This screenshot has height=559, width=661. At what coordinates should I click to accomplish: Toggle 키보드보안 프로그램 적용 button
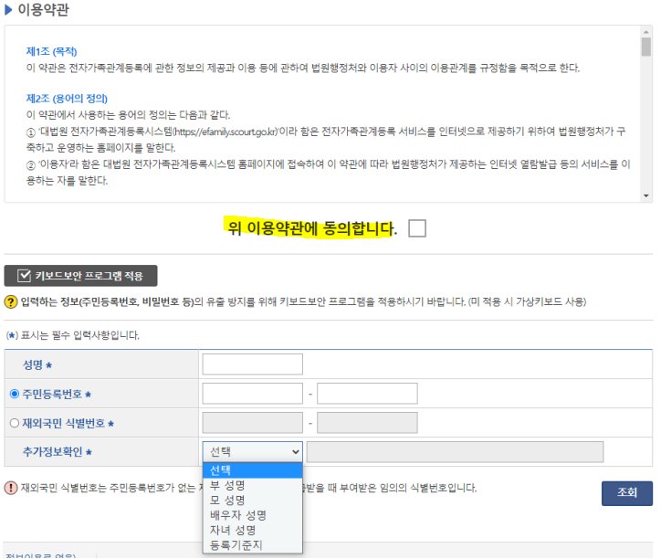[80, 276]
